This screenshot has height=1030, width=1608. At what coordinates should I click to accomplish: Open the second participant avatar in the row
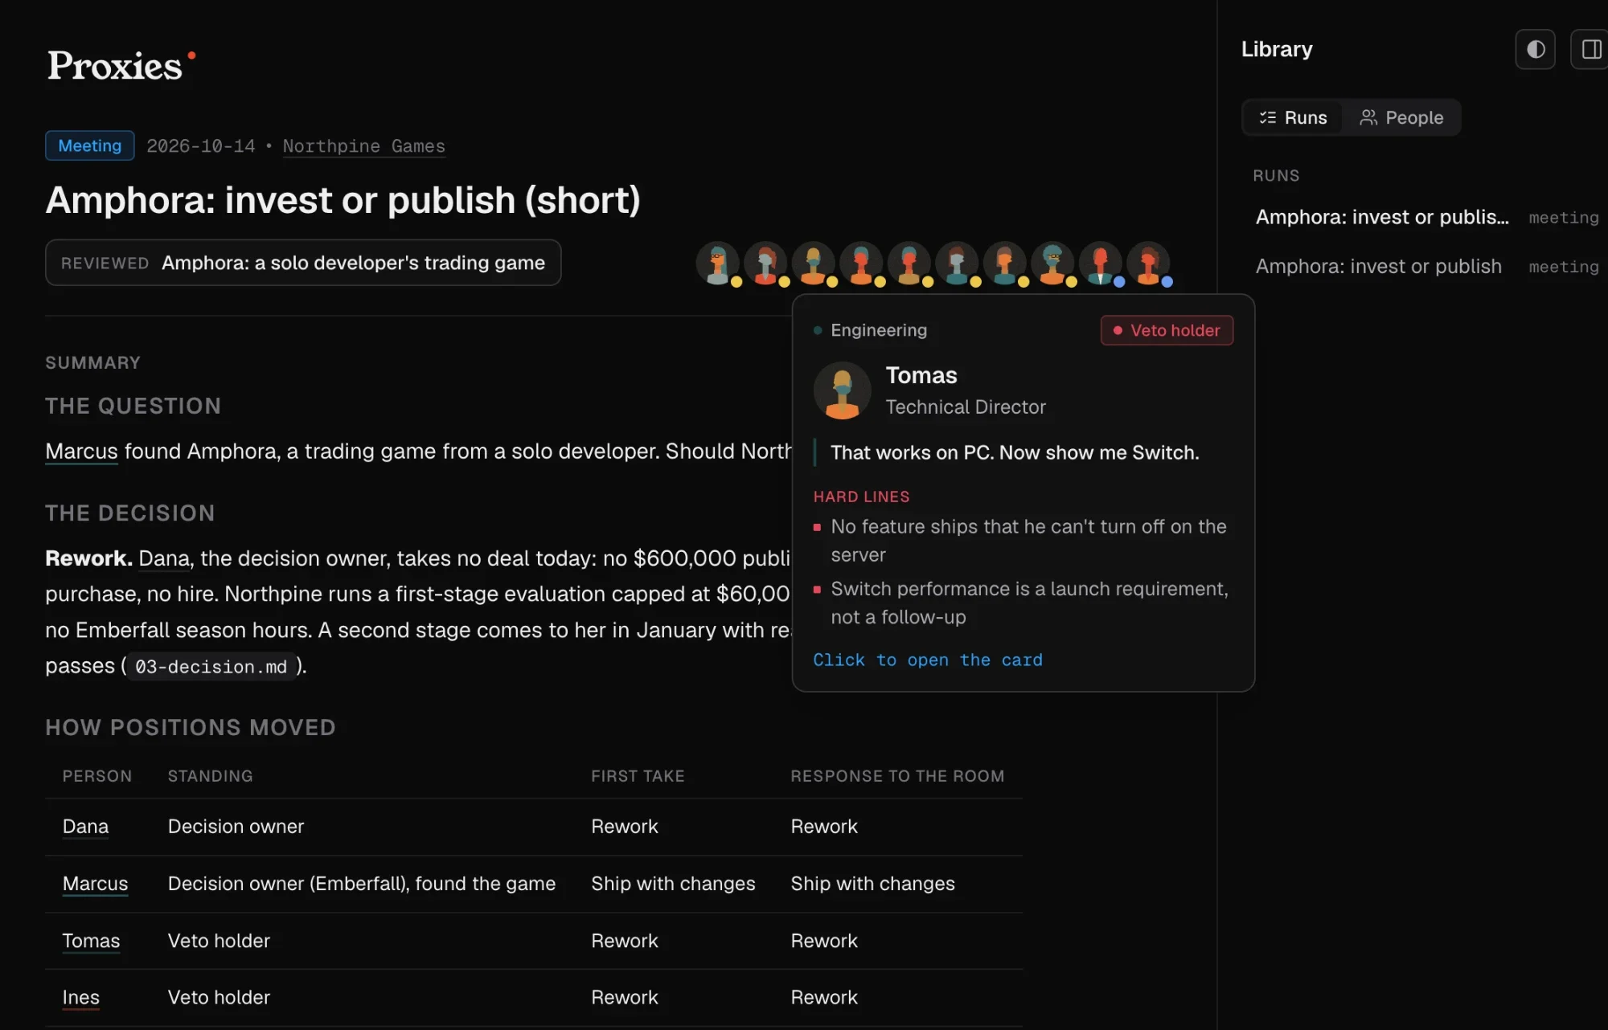click(x=765, y=263)
